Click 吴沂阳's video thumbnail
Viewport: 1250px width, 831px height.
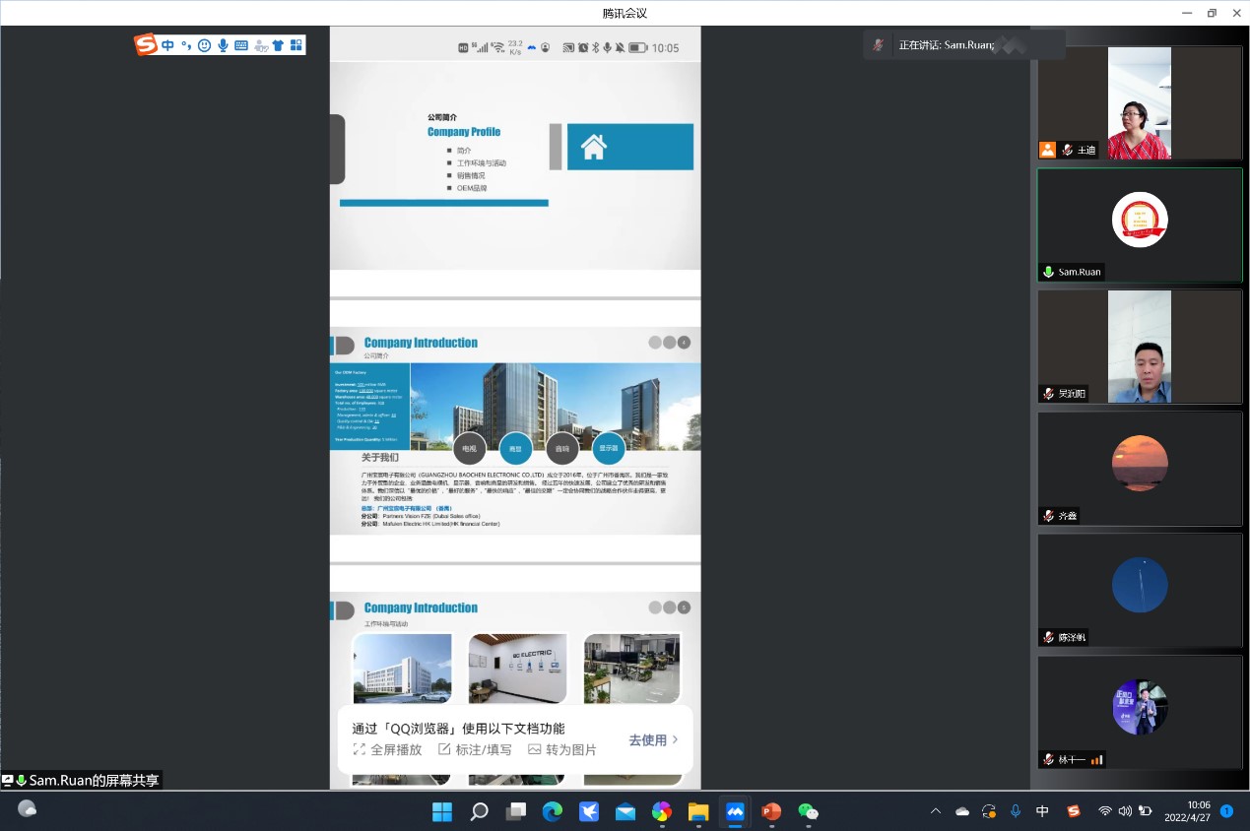pyautogui.click(x=1140, y=346)
